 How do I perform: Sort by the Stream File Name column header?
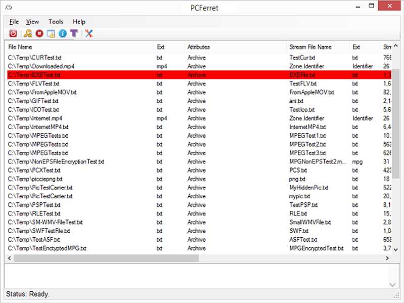click(x=318, y=47)
